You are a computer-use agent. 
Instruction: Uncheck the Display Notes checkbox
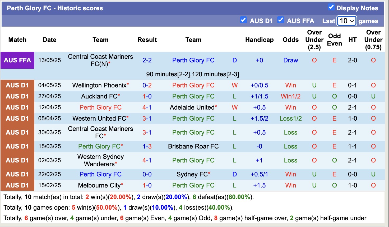(x=331, y=7)
